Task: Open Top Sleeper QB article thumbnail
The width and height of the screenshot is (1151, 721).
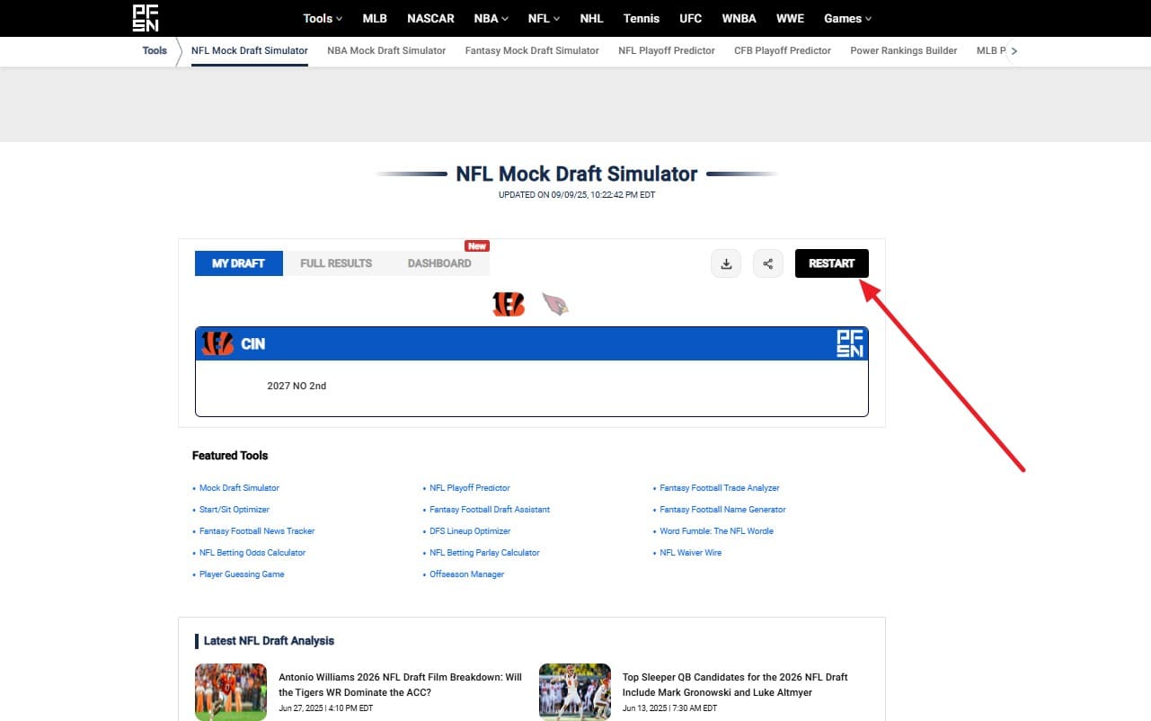Action: tap(575, 692)
